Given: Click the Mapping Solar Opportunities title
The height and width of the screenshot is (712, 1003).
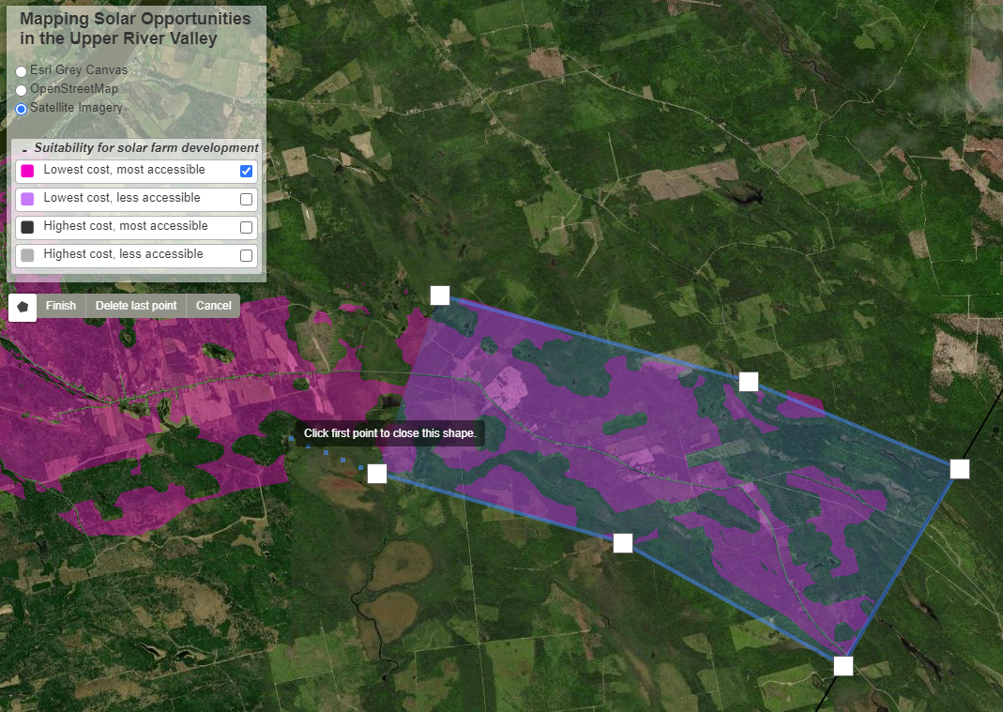Looking at the screenshot, I should 135,29.
